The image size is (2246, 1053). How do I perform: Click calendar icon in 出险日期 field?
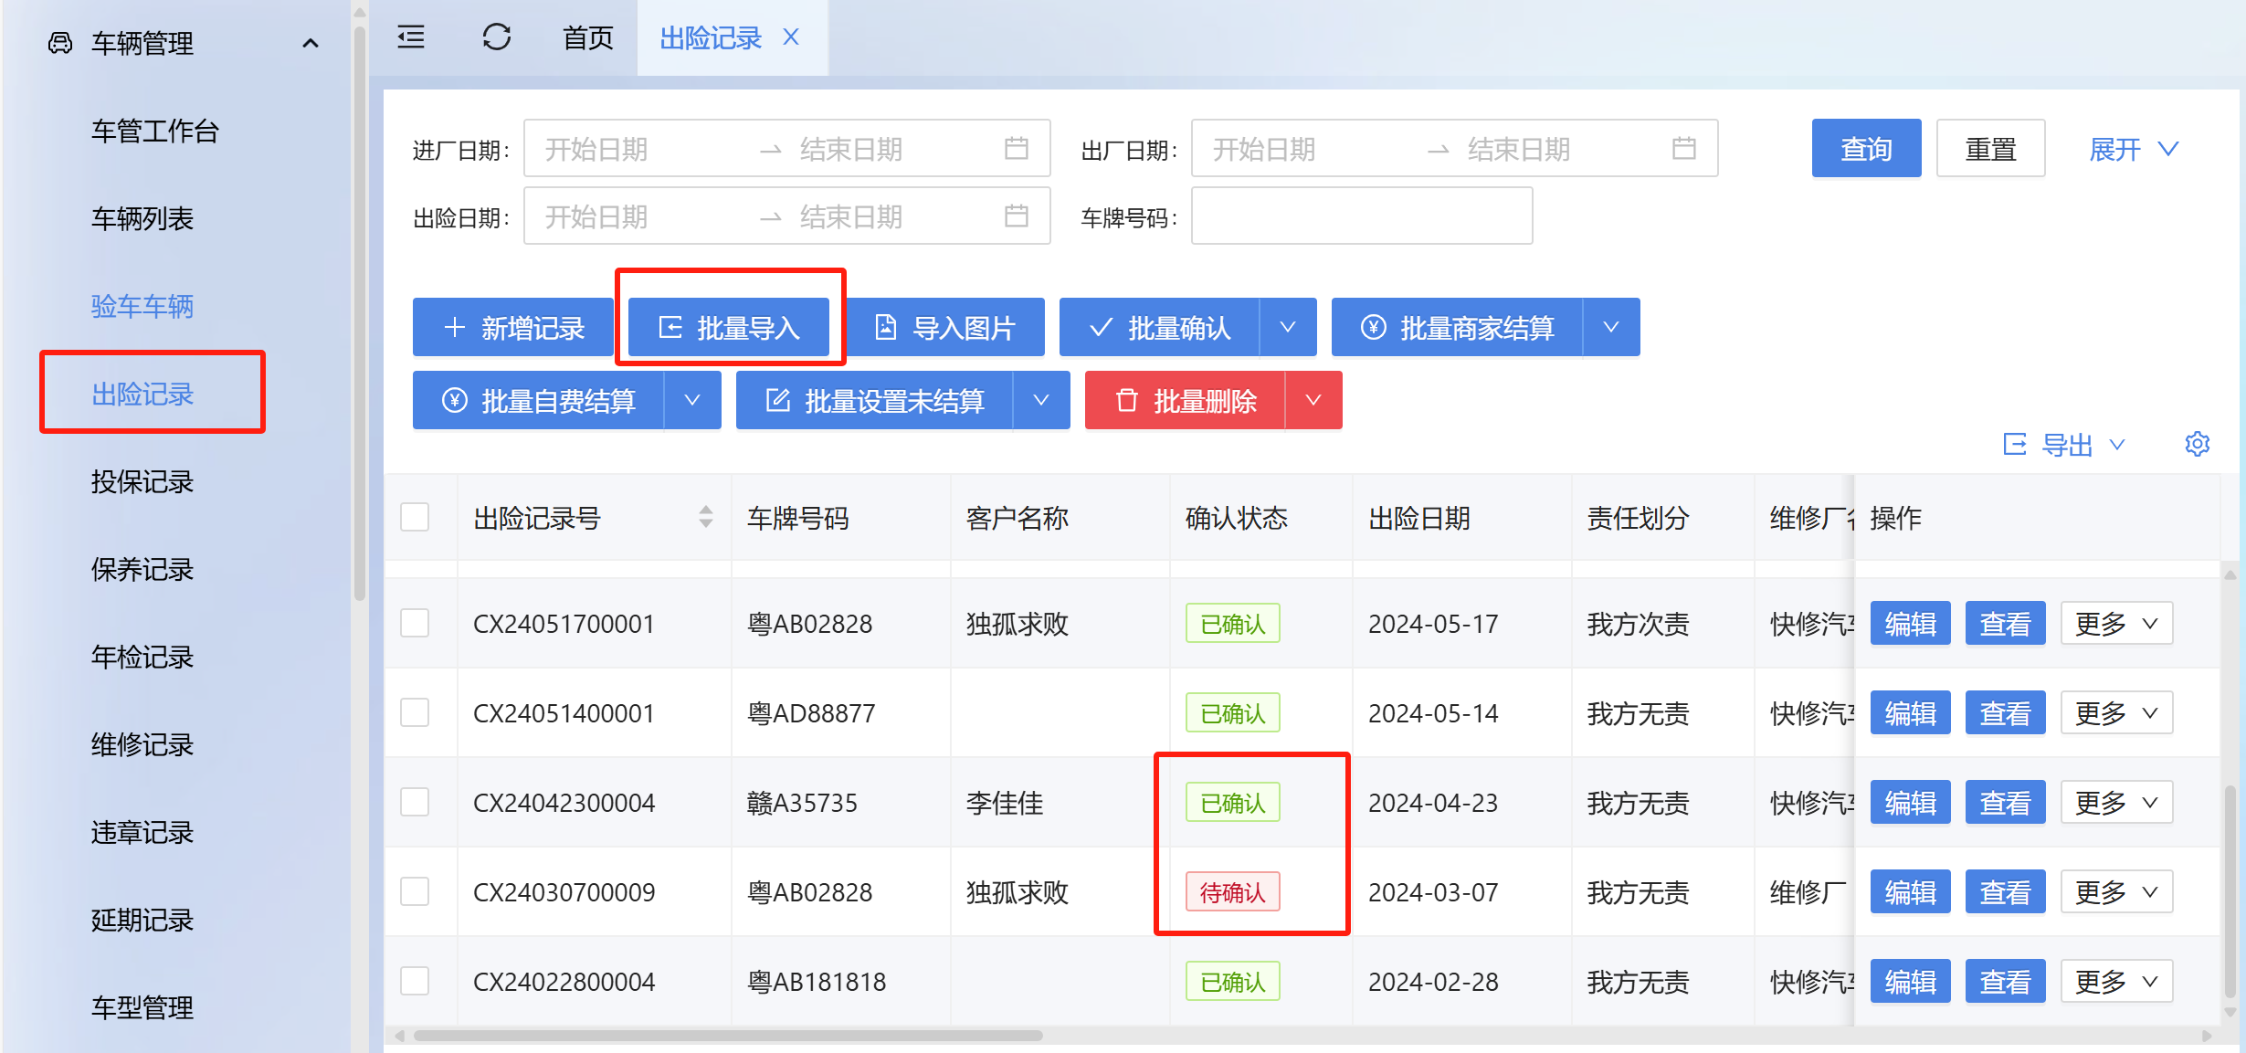pyautogui.click(x=1016, y=216)
